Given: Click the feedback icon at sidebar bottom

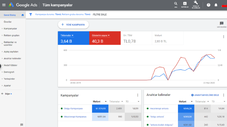Looking at the screenshot, I should coord(21,125).
